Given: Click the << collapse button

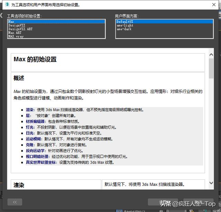Looking at the screenshot, I should click(15, 202).
